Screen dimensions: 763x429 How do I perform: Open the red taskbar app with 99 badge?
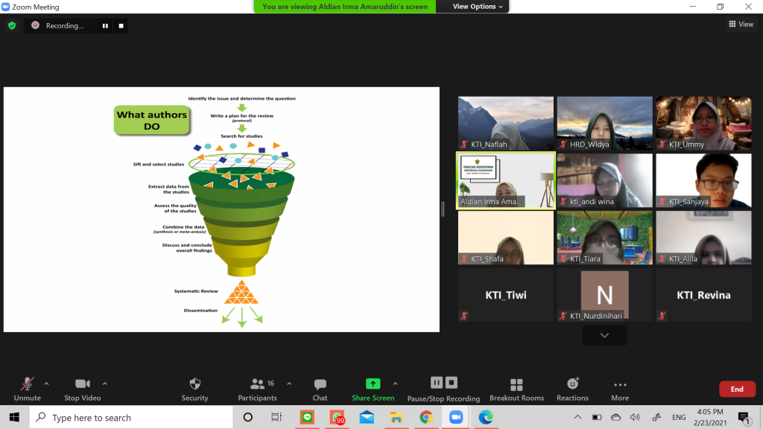(x=337, y=417)
